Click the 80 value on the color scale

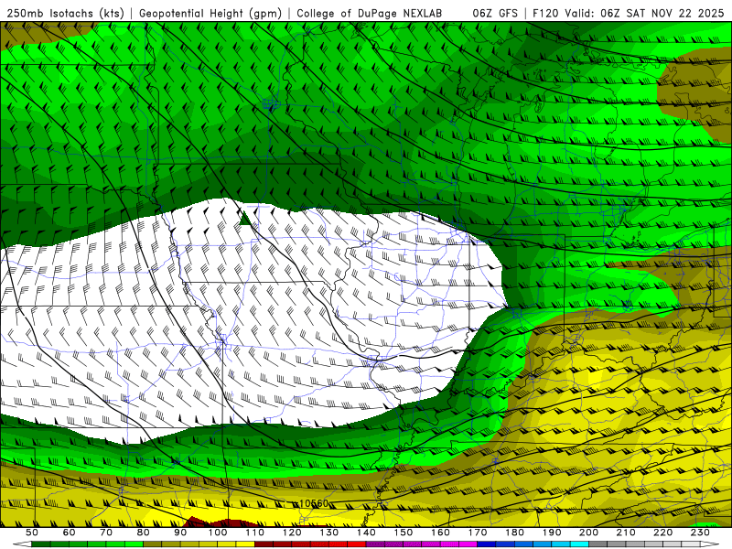[x=144, y=533]
